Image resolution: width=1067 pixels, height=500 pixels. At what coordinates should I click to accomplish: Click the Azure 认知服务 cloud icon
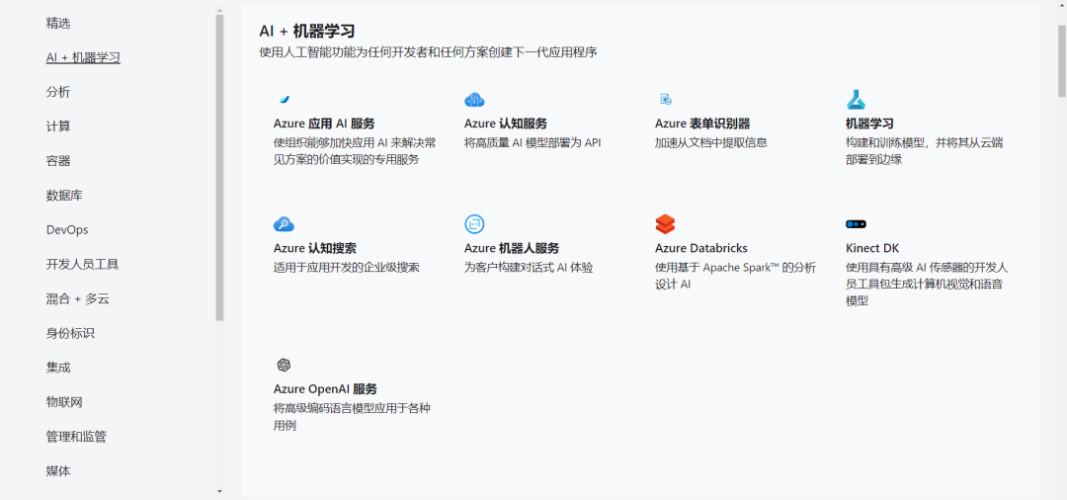[474, 100]
